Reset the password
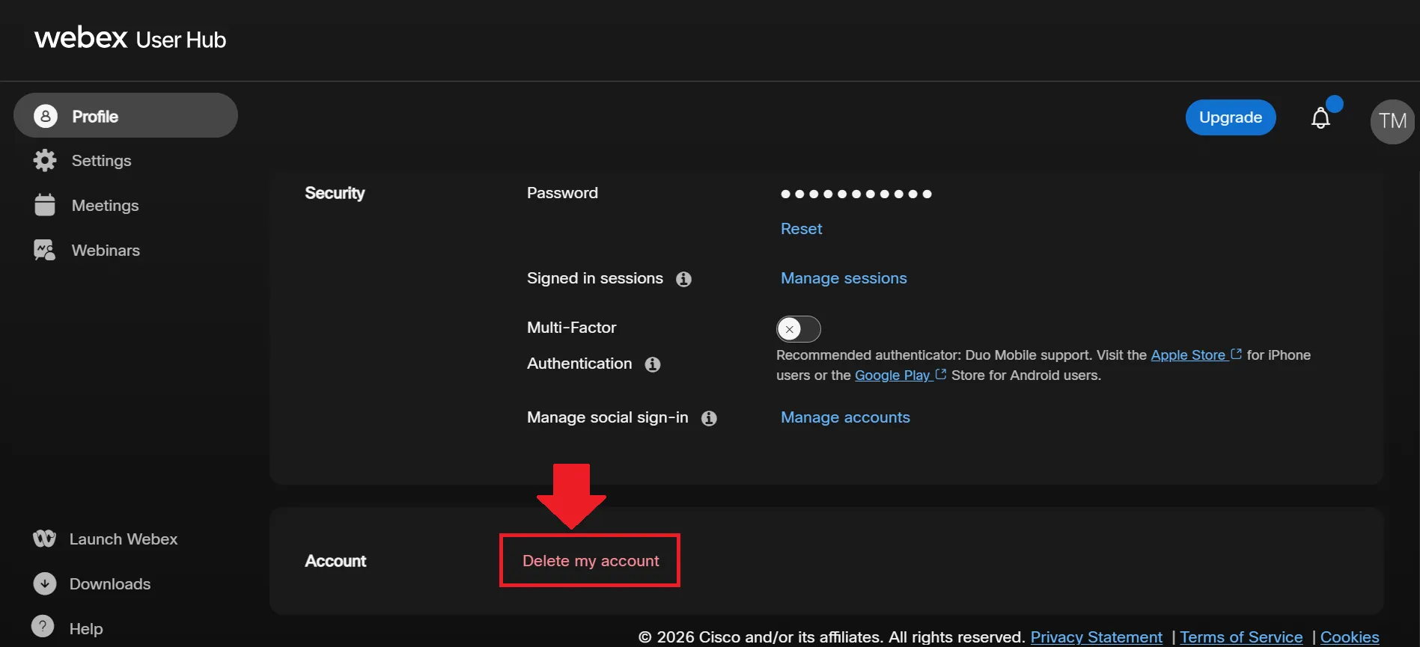Image resolution: width=1420 pixels, height=647 pixels. point(801,229)
